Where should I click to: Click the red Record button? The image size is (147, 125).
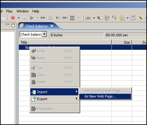tap(13, 18)
